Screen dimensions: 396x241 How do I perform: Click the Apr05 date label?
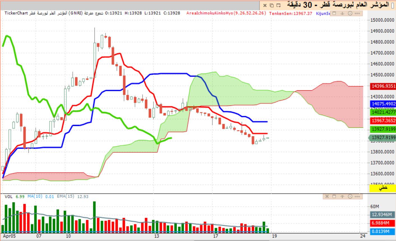pos(9,236)
